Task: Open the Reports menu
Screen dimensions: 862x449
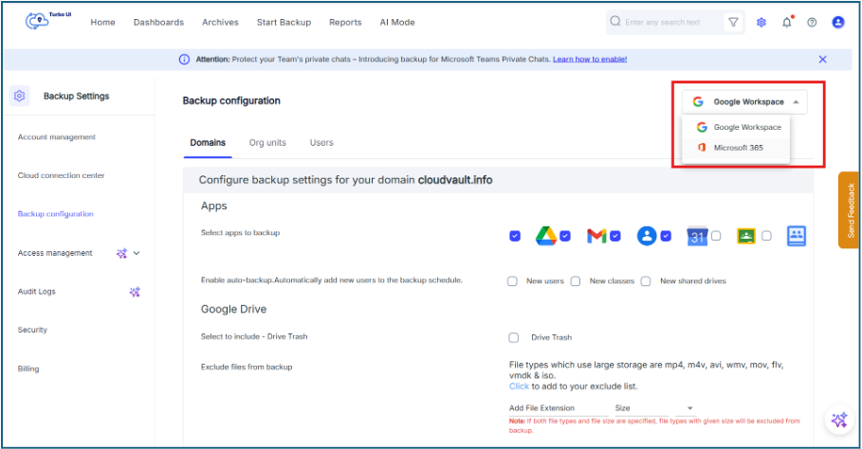Action: pos(345,23)
